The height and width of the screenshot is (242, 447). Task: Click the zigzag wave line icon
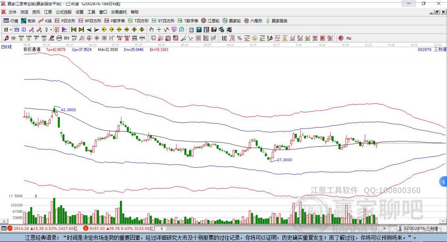pyautogui.click(x=191, y=38)
